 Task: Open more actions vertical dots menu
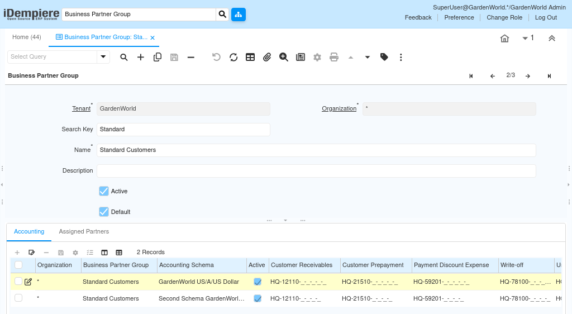point(401,57)
